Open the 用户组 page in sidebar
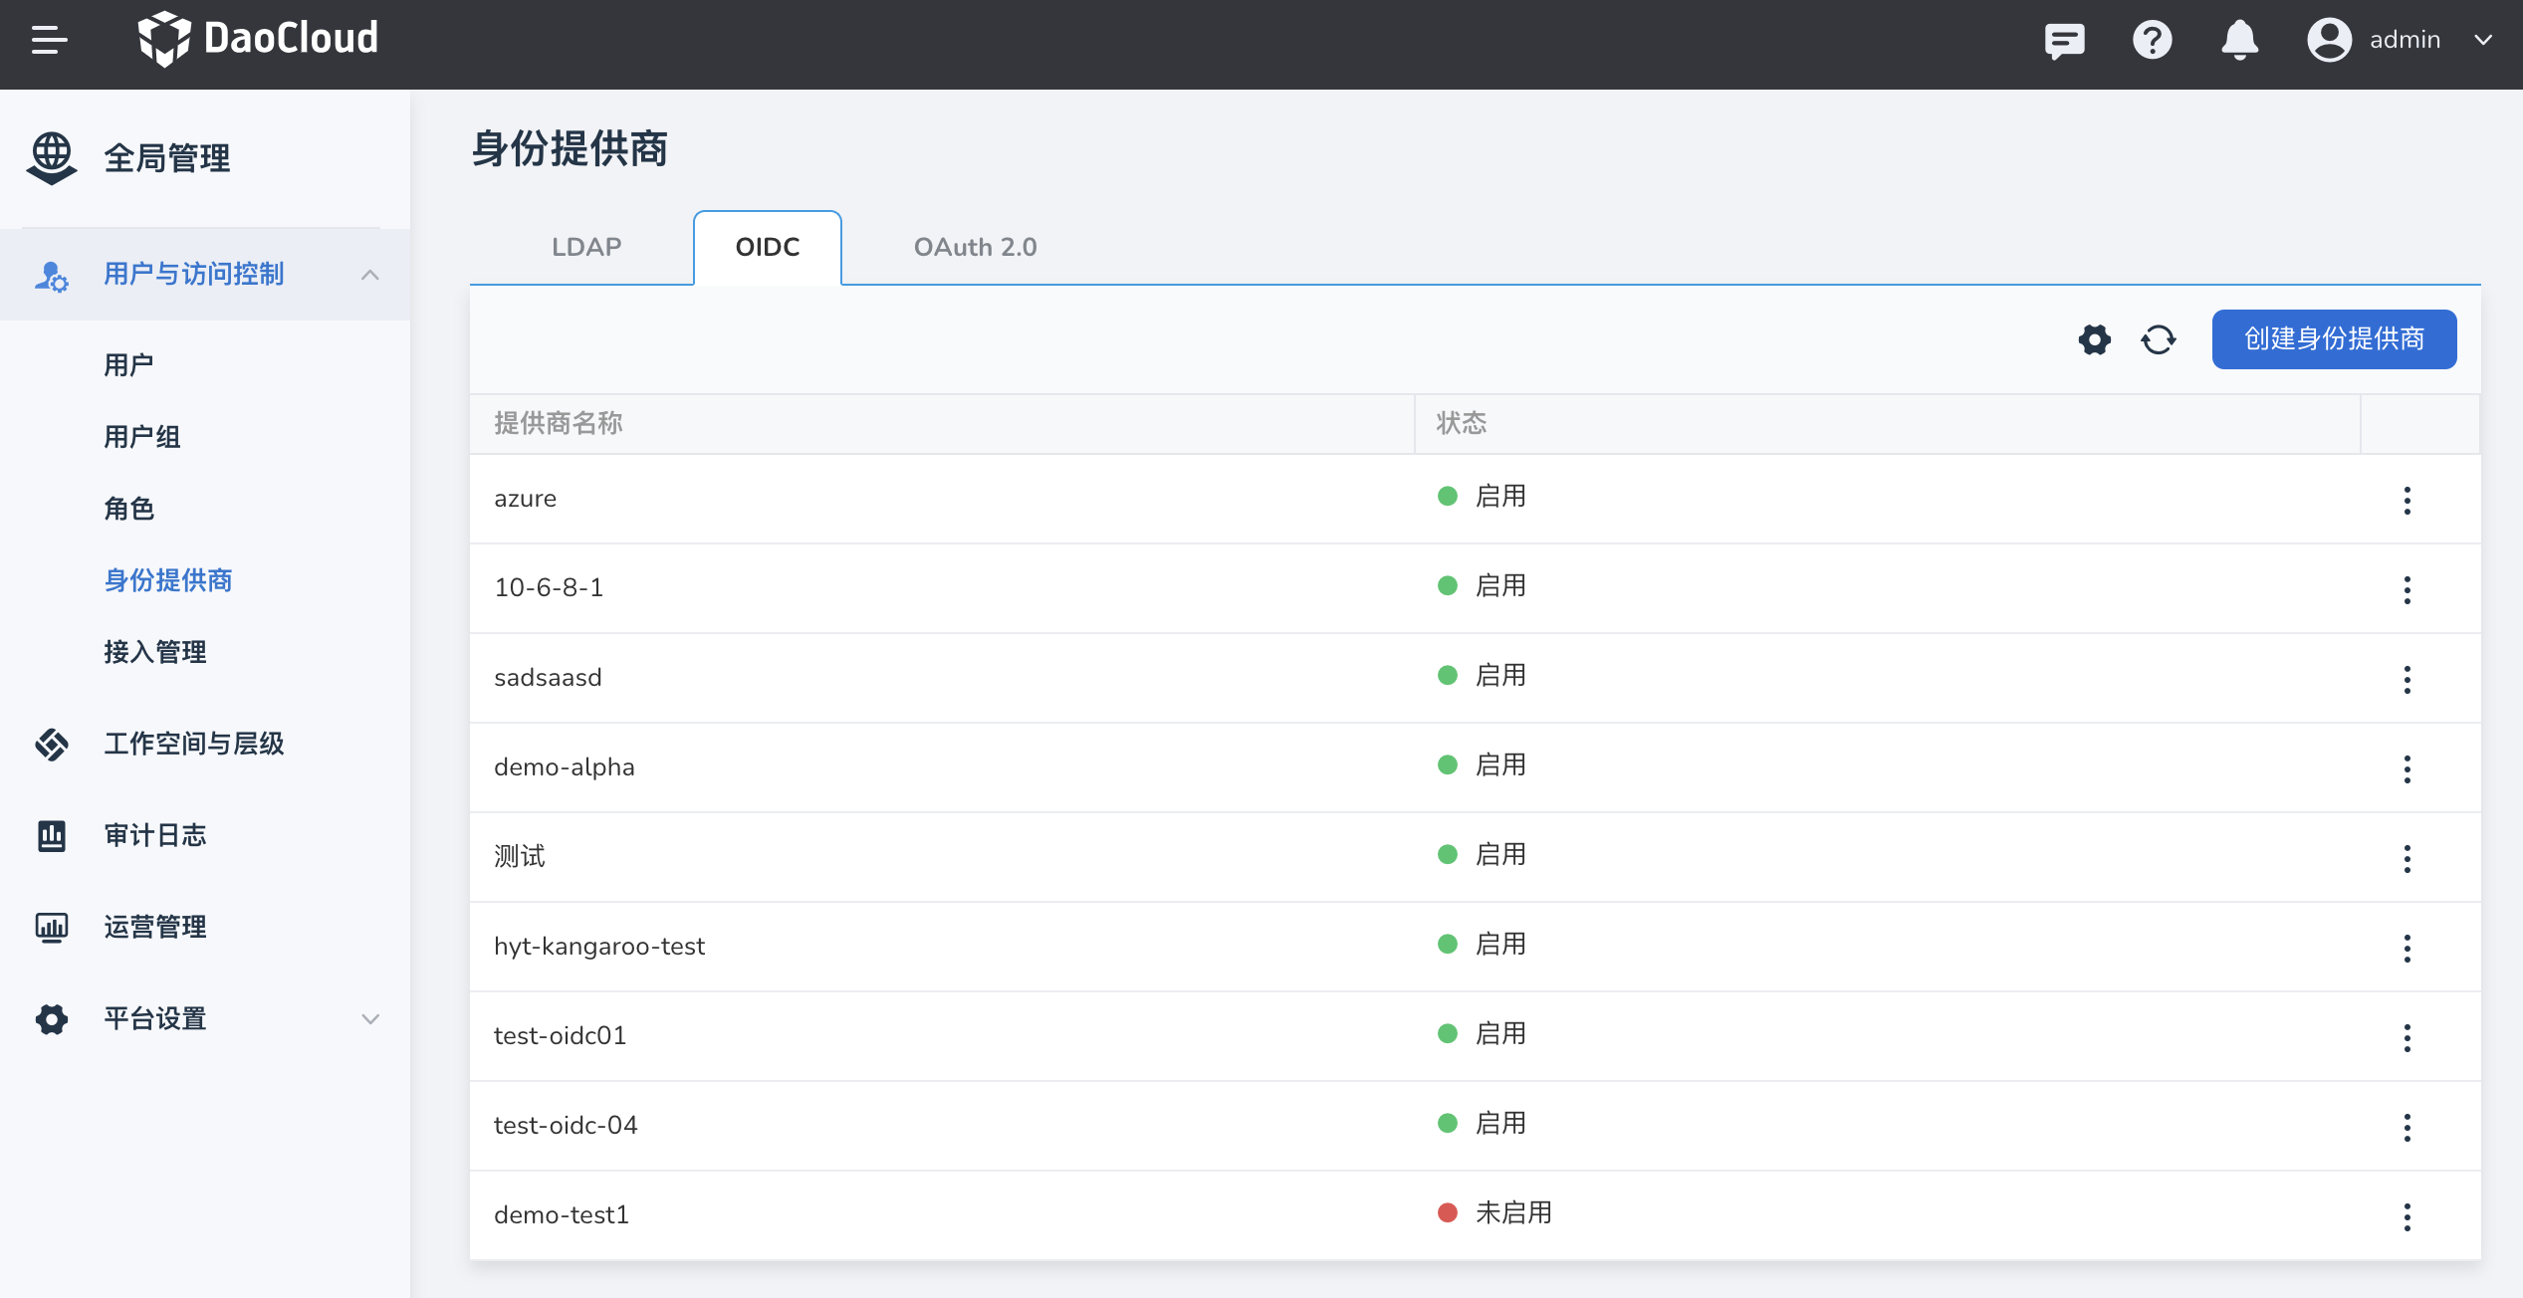Image resolution: width=2523 pixels, height=1298 pixels. click(142, 437)
